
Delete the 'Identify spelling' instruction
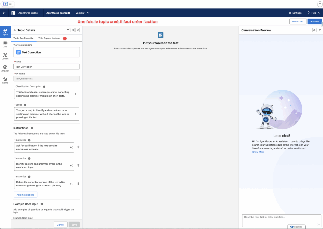78,165
